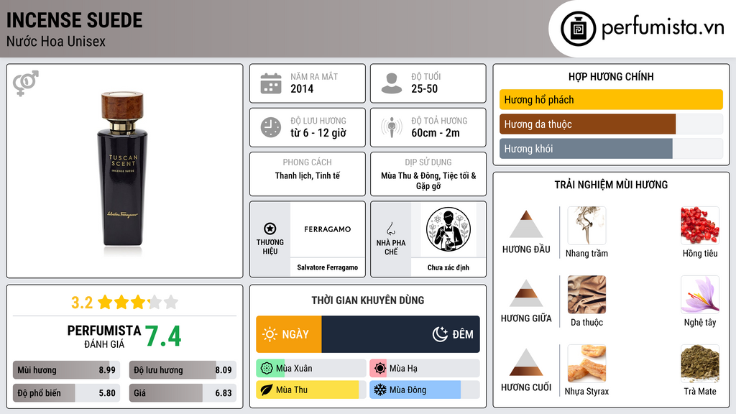736x414 pixels.
Task: Click the dark Đêm portion of time bar
Action: [x=400, y=334]
